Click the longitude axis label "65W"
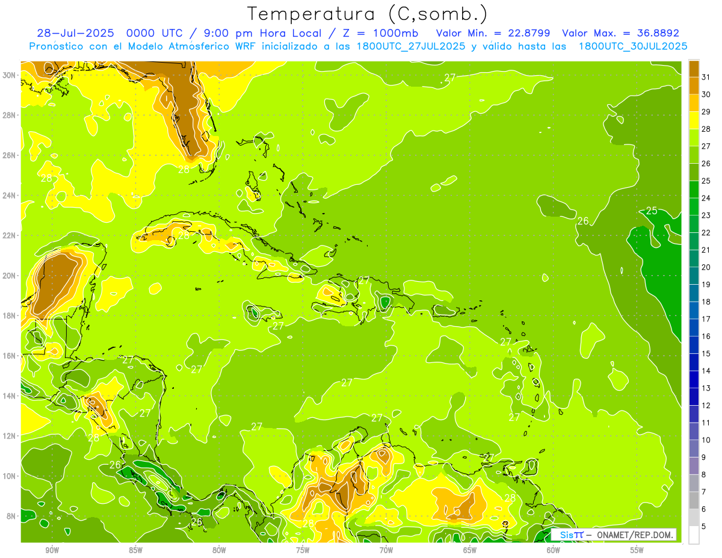The height and width of the screenshot is (558, 722). click(470, 550)
